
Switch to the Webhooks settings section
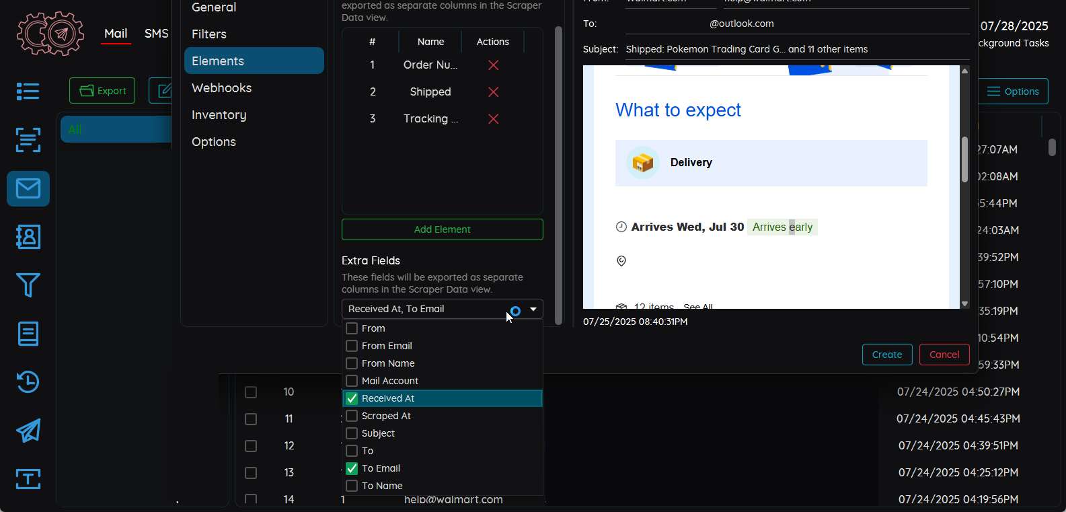pyautogui.click(x=221, y=88)
